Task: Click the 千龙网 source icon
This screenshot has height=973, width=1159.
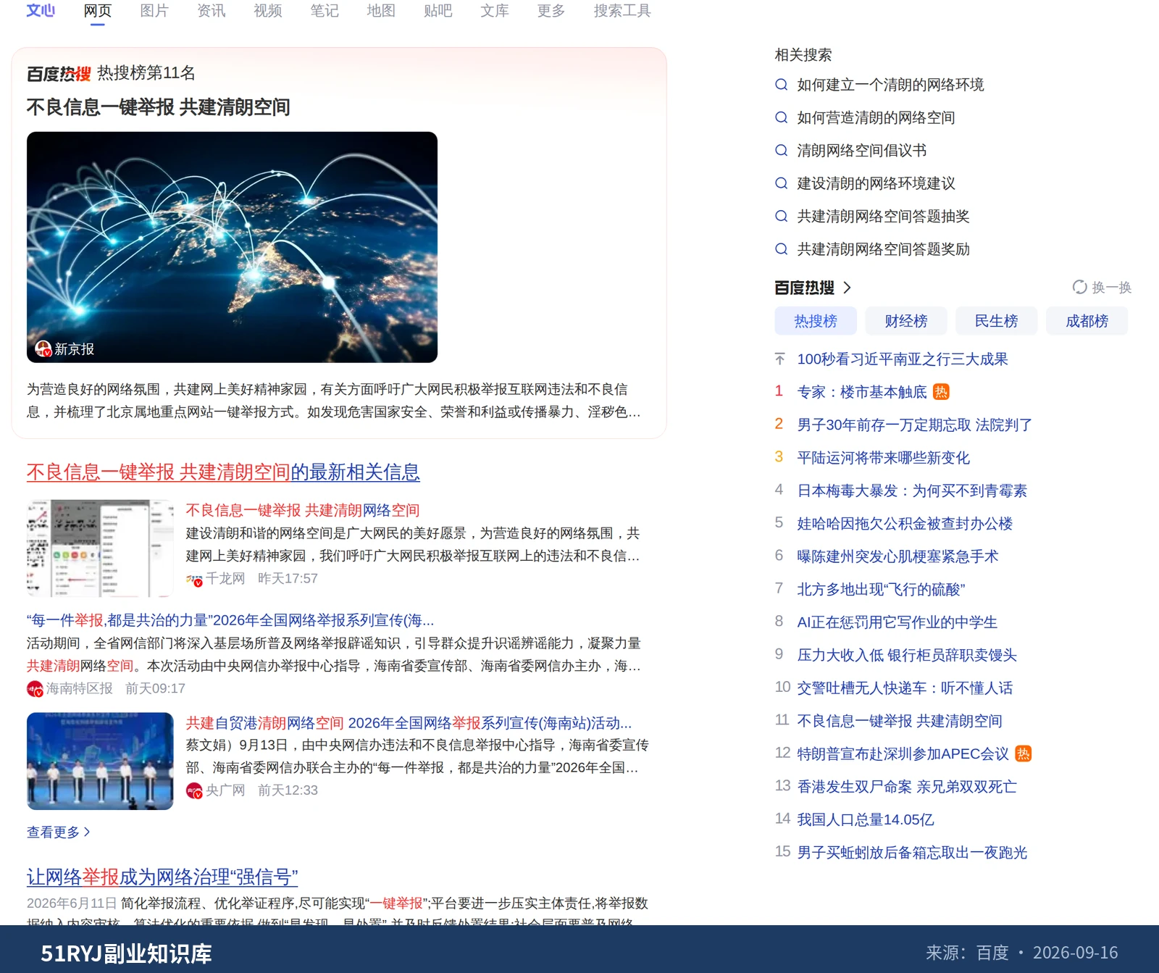Action: tap(193, 579)
